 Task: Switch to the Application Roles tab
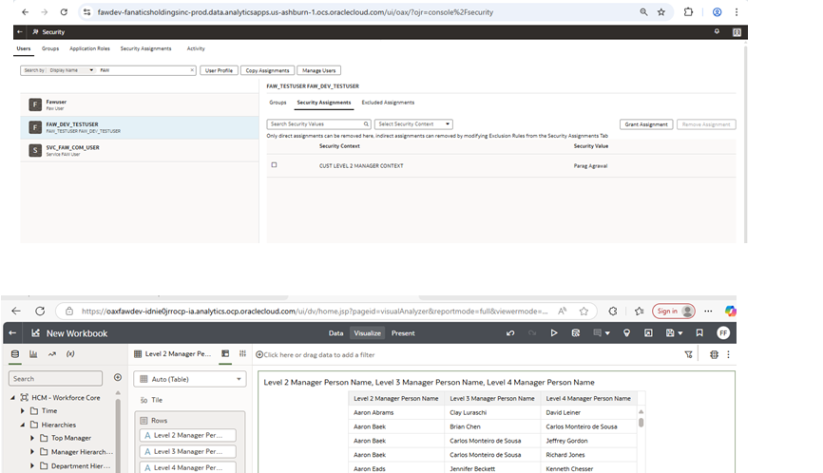(x=89, y=48)
